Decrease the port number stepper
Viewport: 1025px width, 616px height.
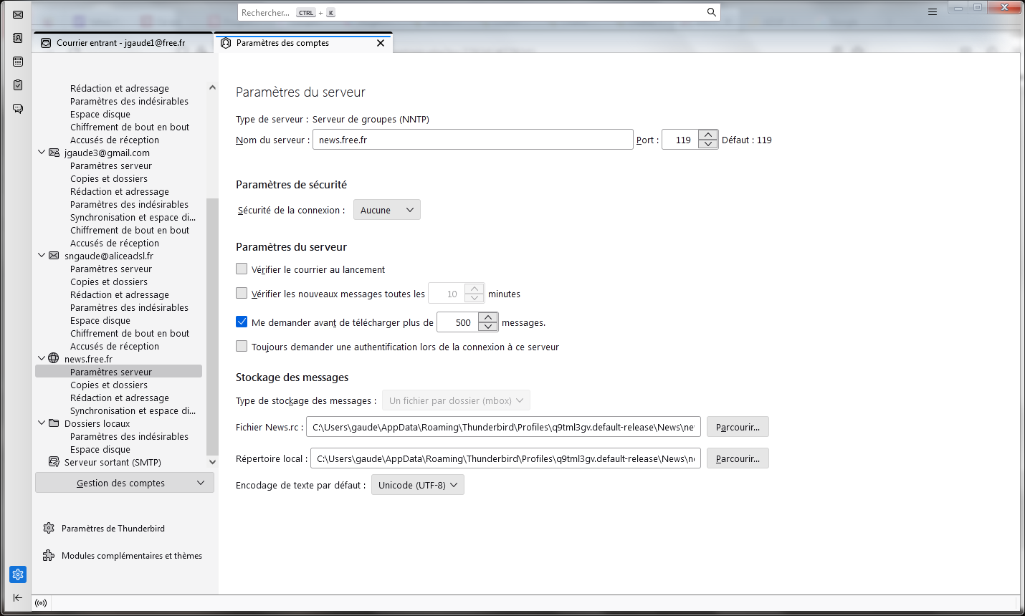click(x=708, y=144)
